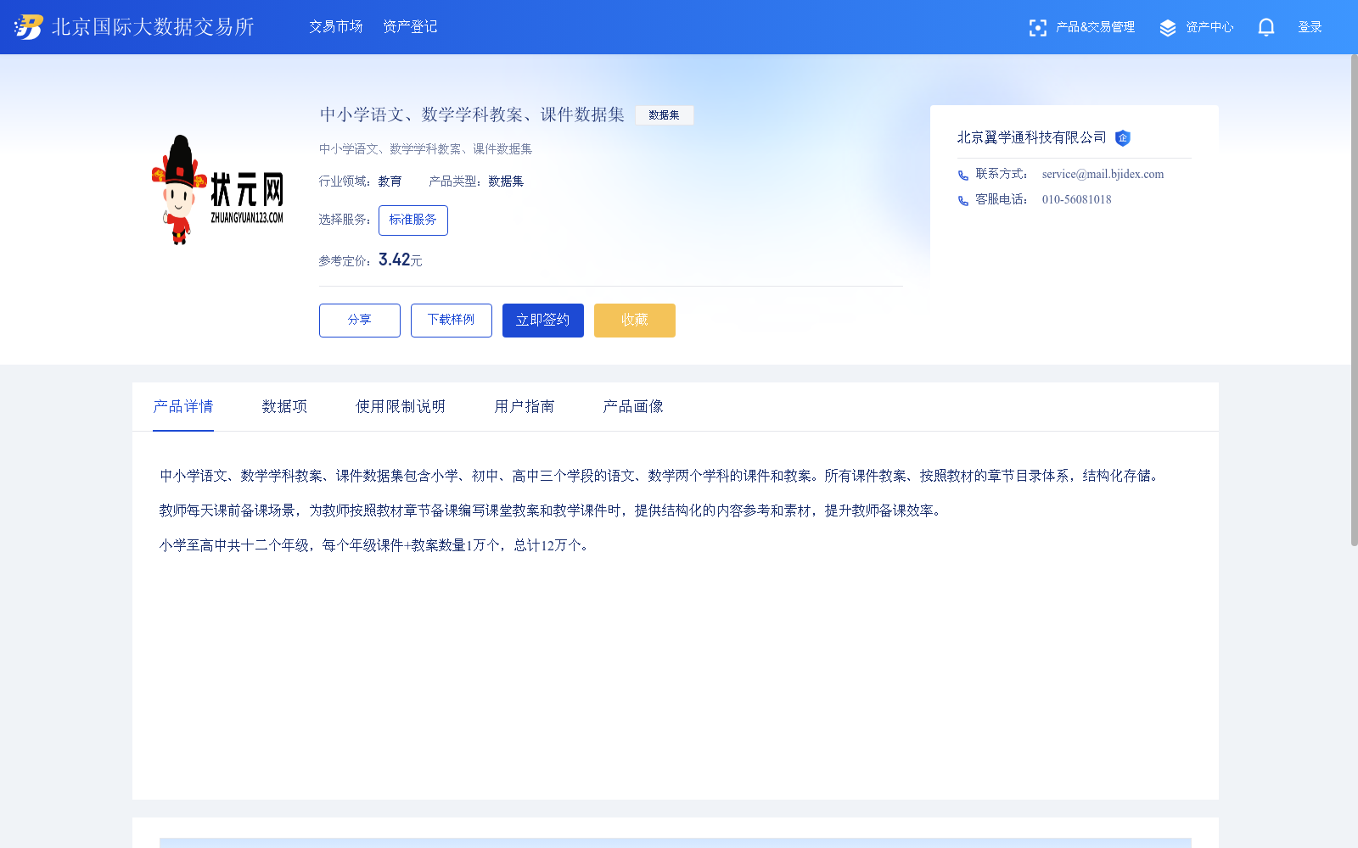1358x848 pixels.
Task: Click the enterprise verified shield badge
Action: [1123, 137]
